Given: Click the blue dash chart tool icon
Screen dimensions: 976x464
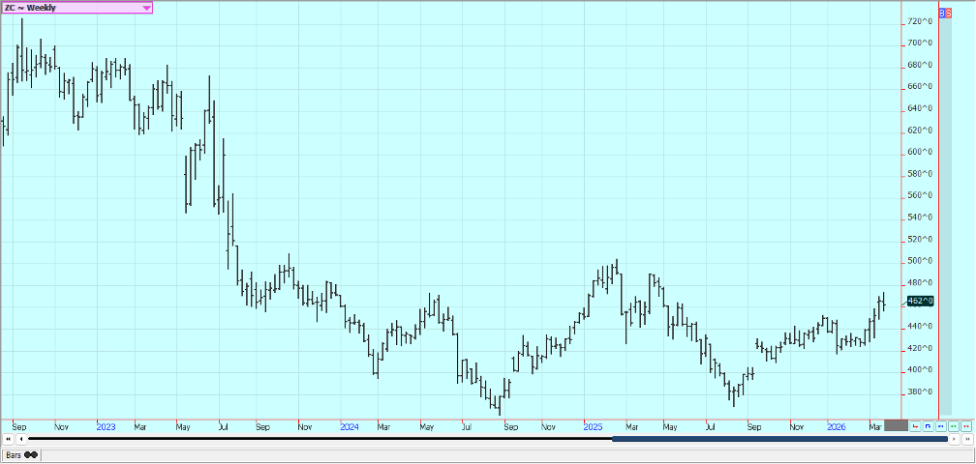Looking at the screenshot, I should (941, 425).
